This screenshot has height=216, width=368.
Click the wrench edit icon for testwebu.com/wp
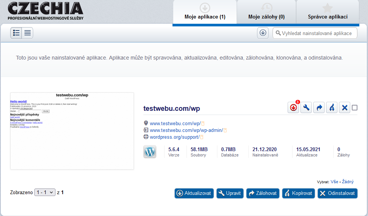pyautogui.click(x=306, y=108)
